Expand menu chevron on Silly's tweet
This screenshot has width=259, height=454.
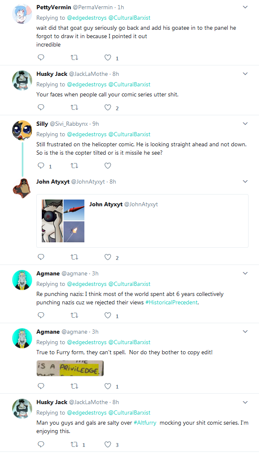click(245, 124)
